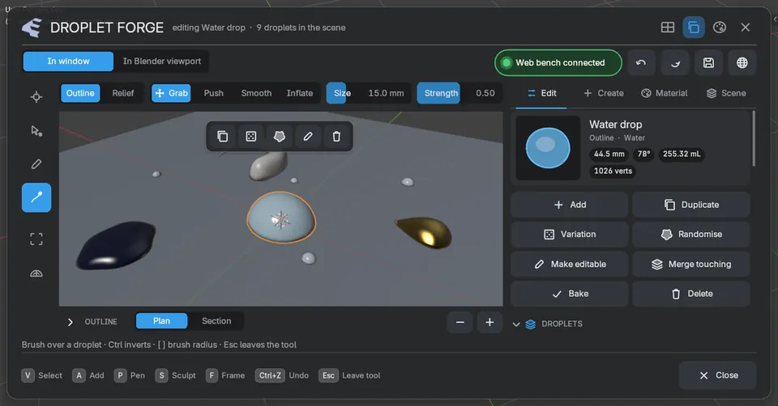The height and width of the screenshot is (406, 778).
Task: Click the selected water droplet in viewport
Action: pos(281,218)
